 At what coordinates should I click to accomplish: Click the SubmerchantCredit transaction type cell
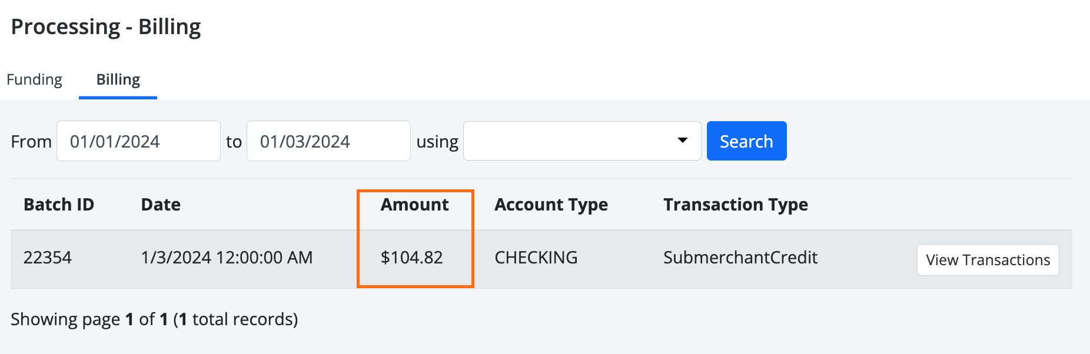point(740,258)
